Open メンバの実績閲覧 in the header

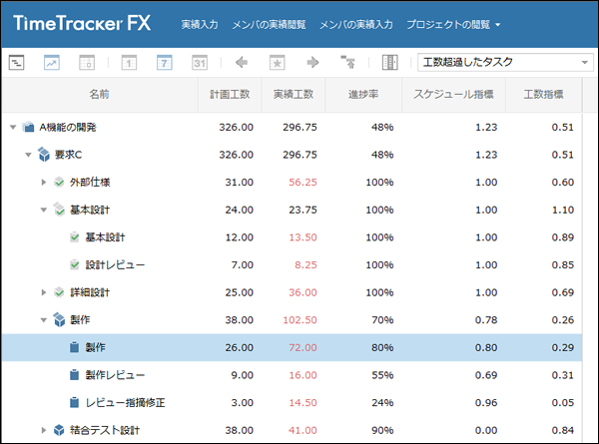coord(269,25)
